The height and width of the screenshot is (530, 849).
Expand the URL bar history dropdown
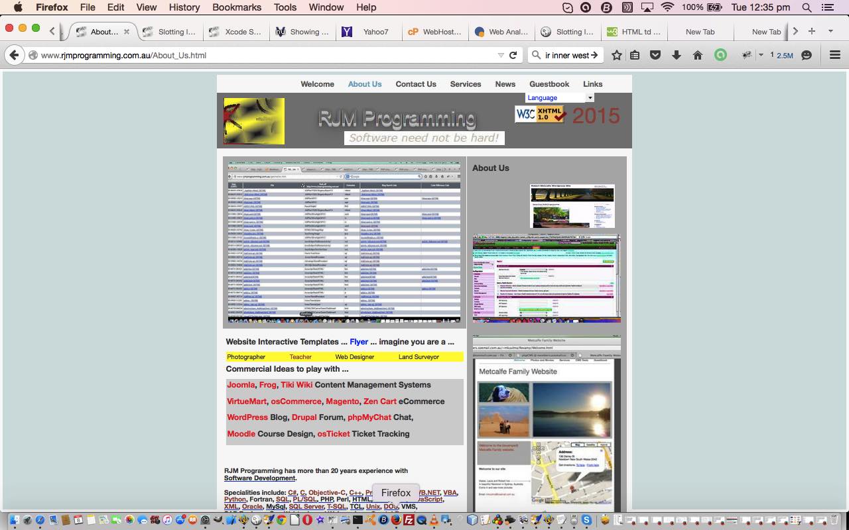coord(501,55)
